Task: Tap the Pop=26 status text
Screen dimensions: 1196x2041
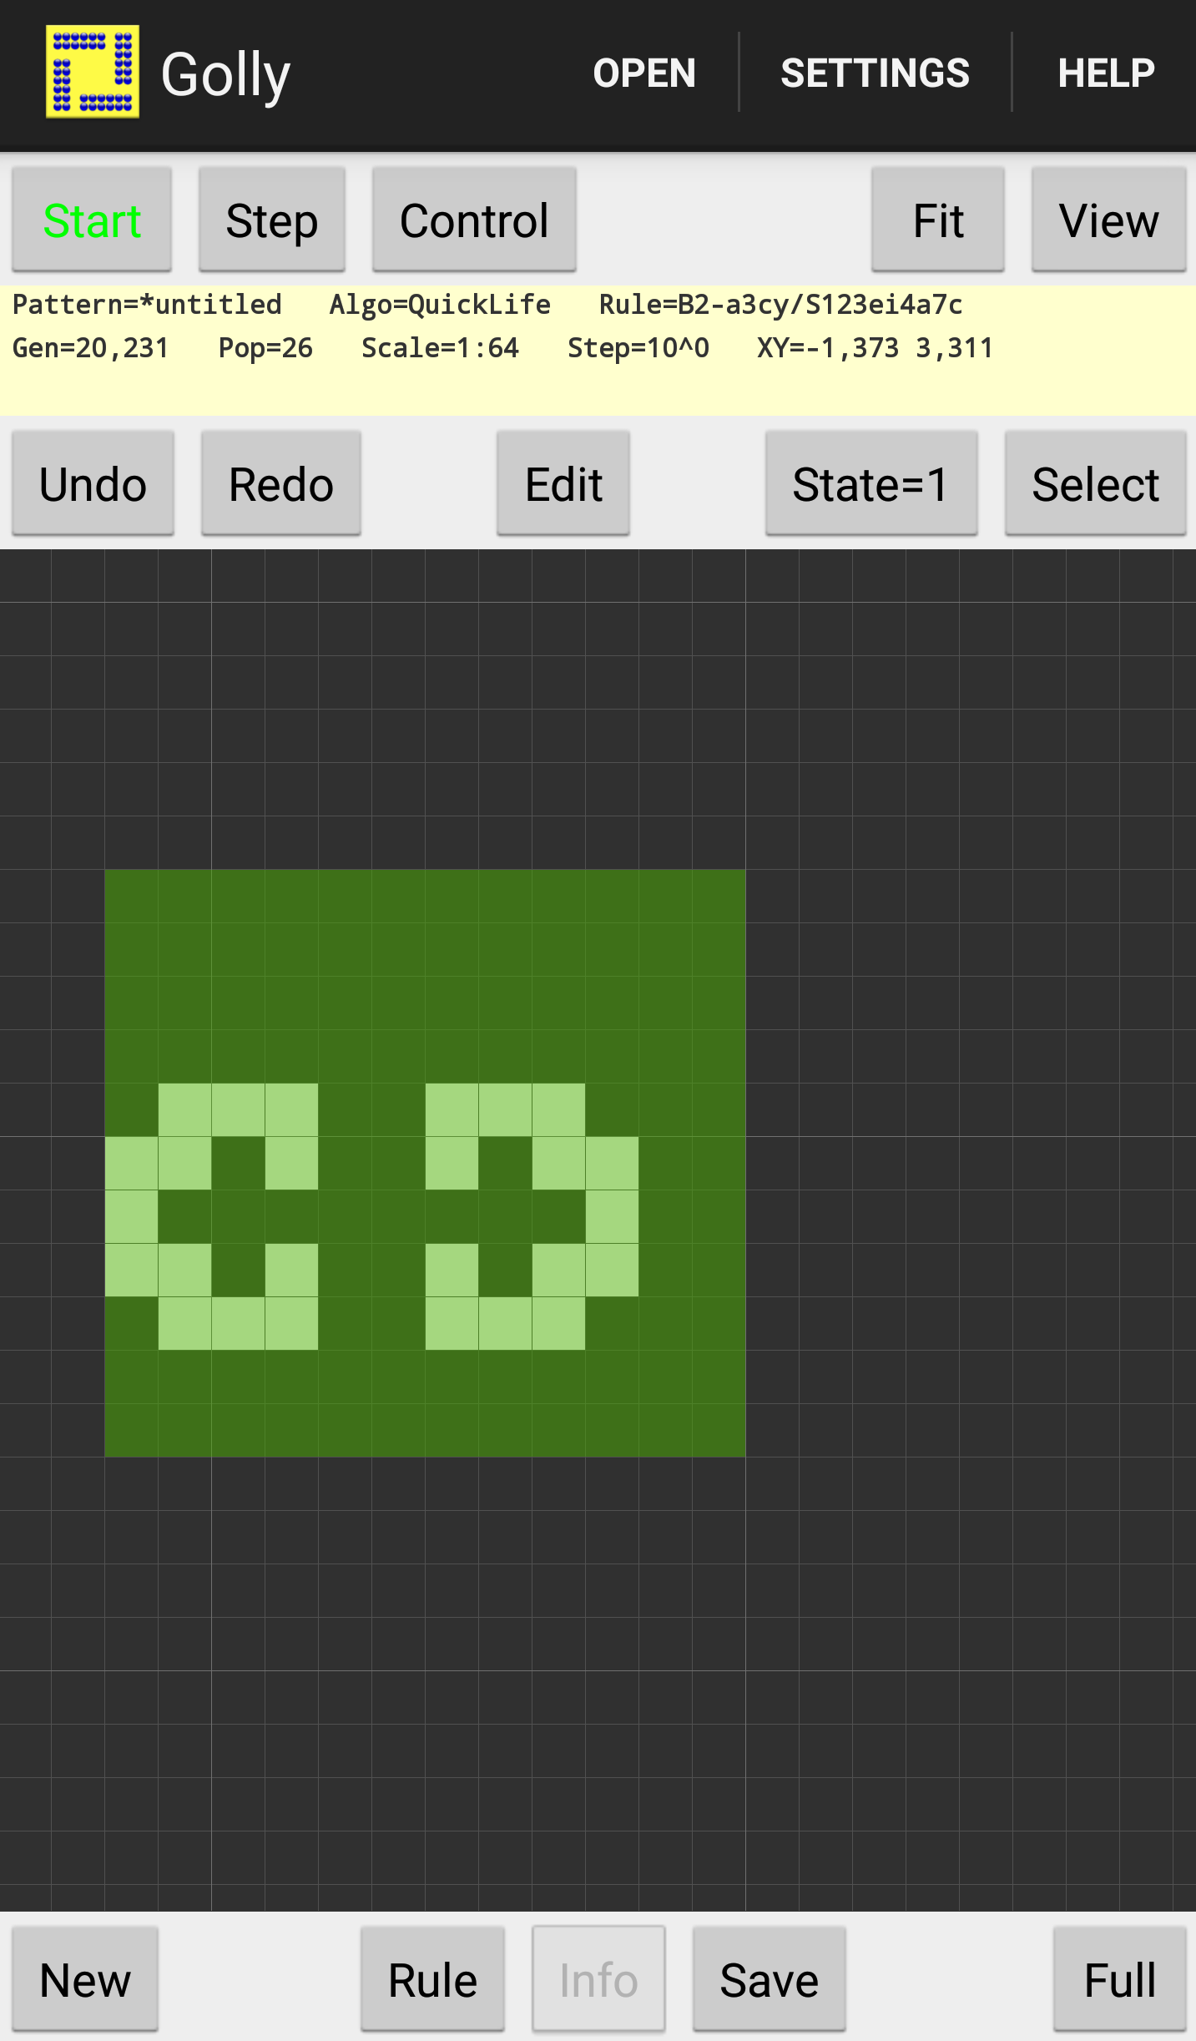Action: tap(265, 348)
